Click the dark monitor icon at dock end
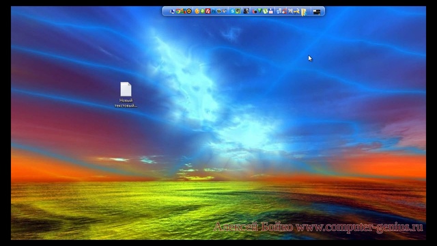Viewport: 437px width, 246px height. [317, 12]
